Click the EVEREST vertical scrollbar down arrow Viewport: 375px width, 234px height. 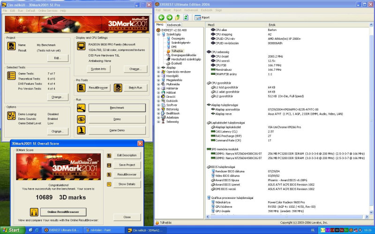click(x=371, y=212)
